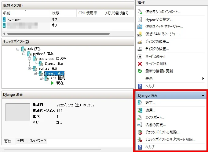Collapse the sqlite3 済み tree node
208x152 pixels.
[30, 69]
